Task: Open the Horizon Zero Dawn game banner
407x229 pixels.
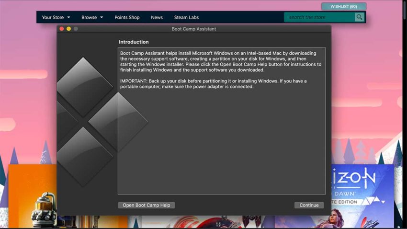Action: (362, 192)
